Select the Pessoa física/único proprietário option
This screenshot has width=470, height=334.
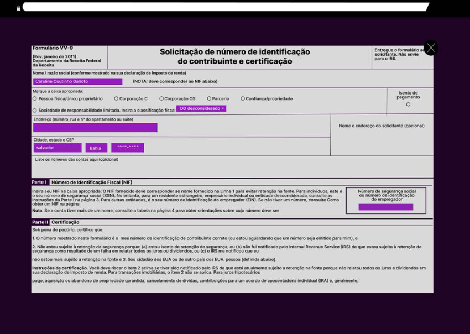[35, 98]
